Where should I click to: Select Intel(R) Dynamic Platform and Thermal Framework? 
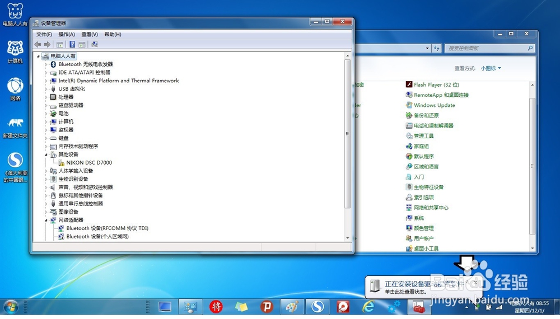[119, 81]
